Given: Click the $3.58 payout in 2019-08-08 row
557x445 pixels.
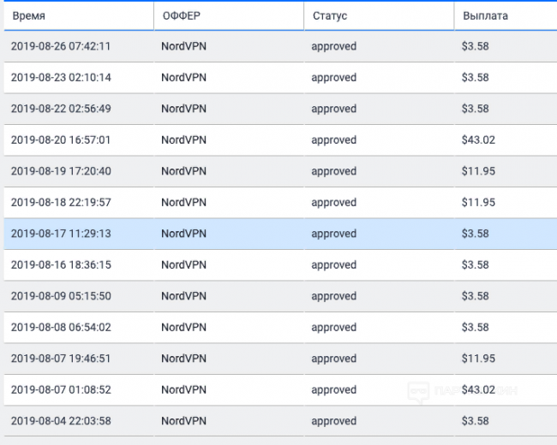Looking at the screenshot, I should [475, 328].
